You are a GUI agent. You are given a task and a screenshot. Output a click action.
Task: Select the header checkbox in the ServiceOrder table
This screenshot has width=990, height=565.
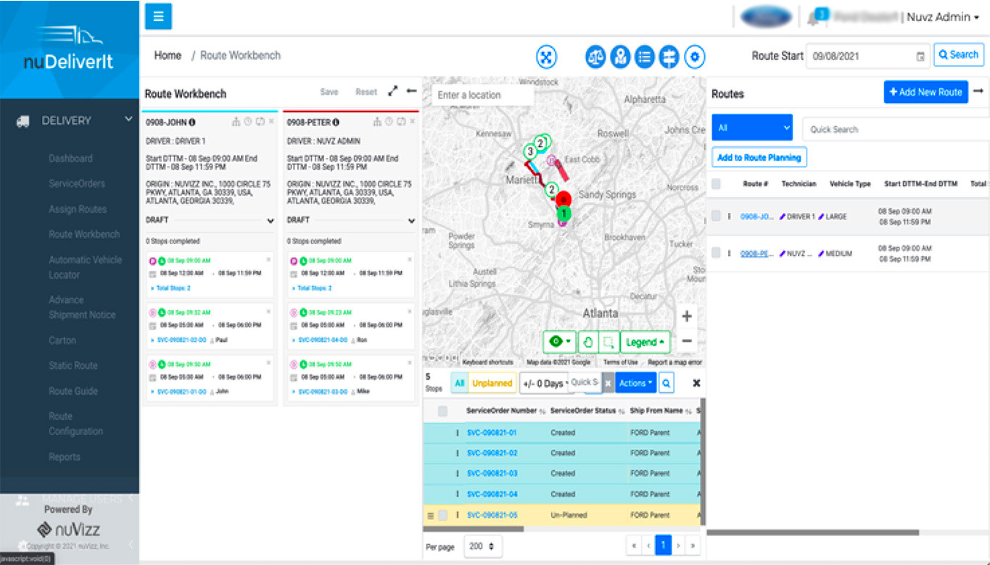tap(443, 410)
